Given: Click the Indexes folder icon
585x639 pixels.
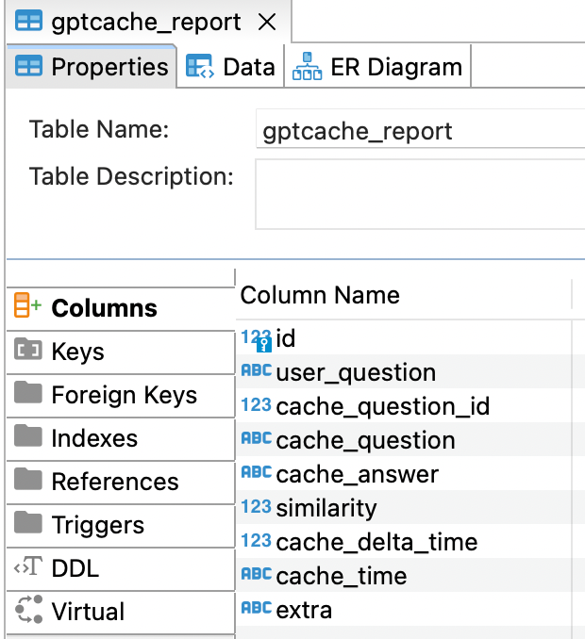Looking at the screenshot, I should pyautogui.click(x=28, y=435).
